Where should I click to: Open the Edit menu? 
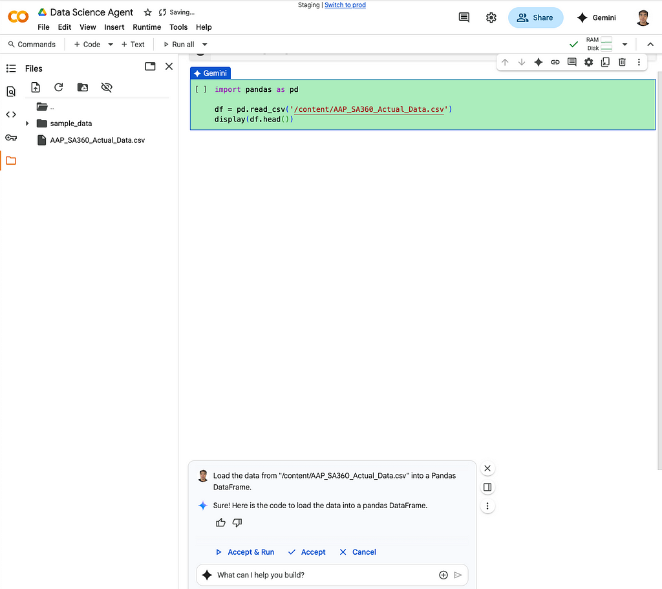(x=64, y=27)
